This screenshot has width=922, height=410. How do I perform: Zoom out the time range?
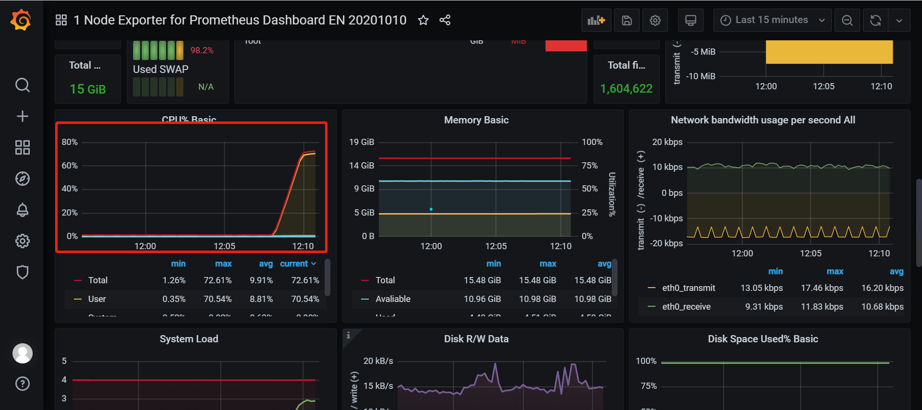(x=848, y=20)
